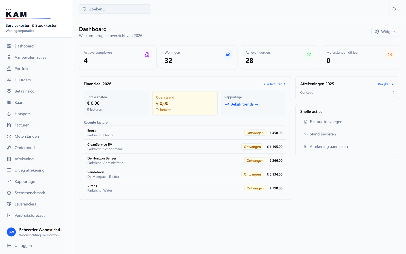Click the Hotspots flame icon

pyautogui.click(x=9, y=114)
